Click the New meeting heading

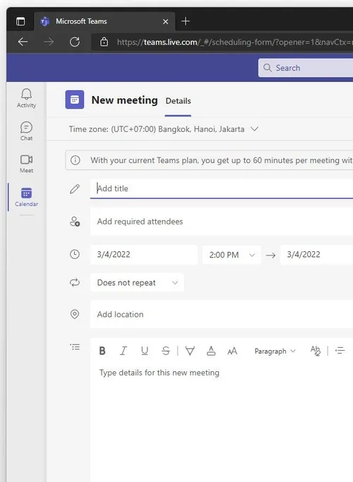click(x=124, y=100)
